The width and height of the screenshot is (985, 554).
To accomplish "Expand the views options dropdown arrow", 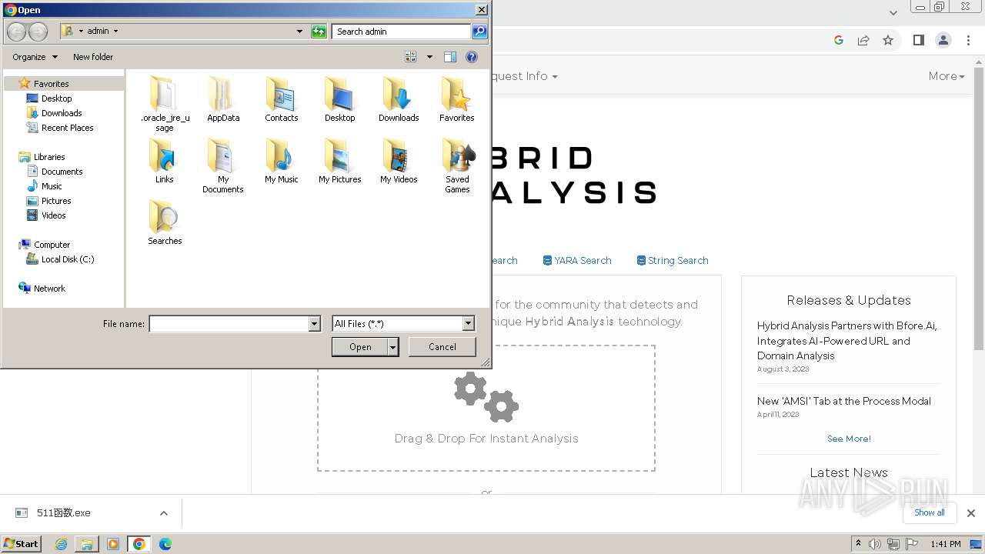I will point(429,57).
